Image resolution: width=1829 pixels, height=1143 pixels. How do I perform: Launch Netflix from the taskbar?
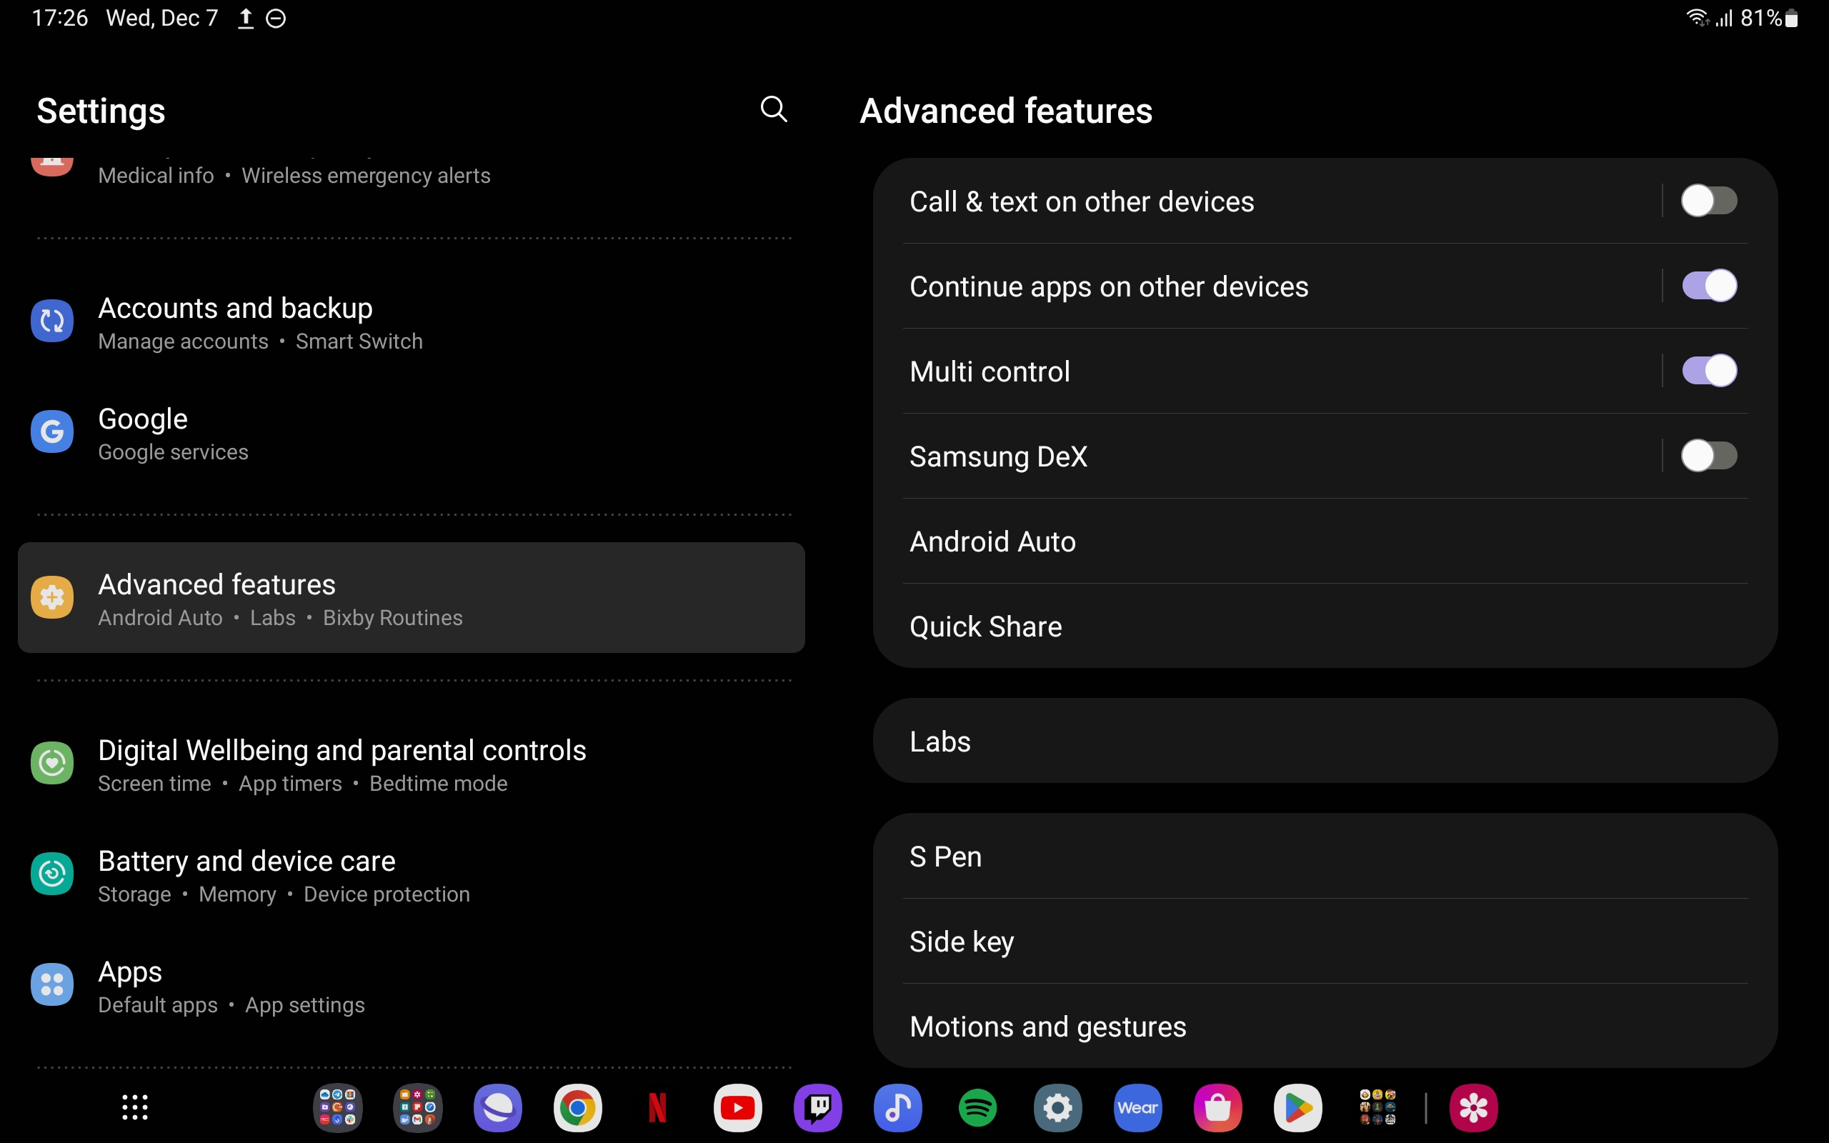coord(657,1108)
